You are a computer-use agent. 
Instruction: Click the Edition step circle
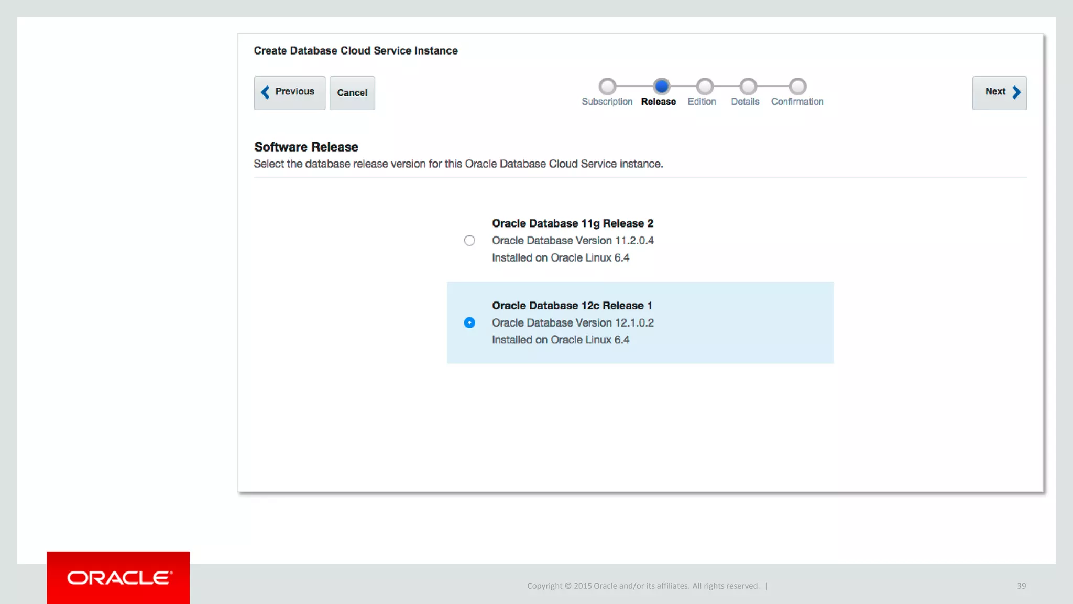point(705,86)
